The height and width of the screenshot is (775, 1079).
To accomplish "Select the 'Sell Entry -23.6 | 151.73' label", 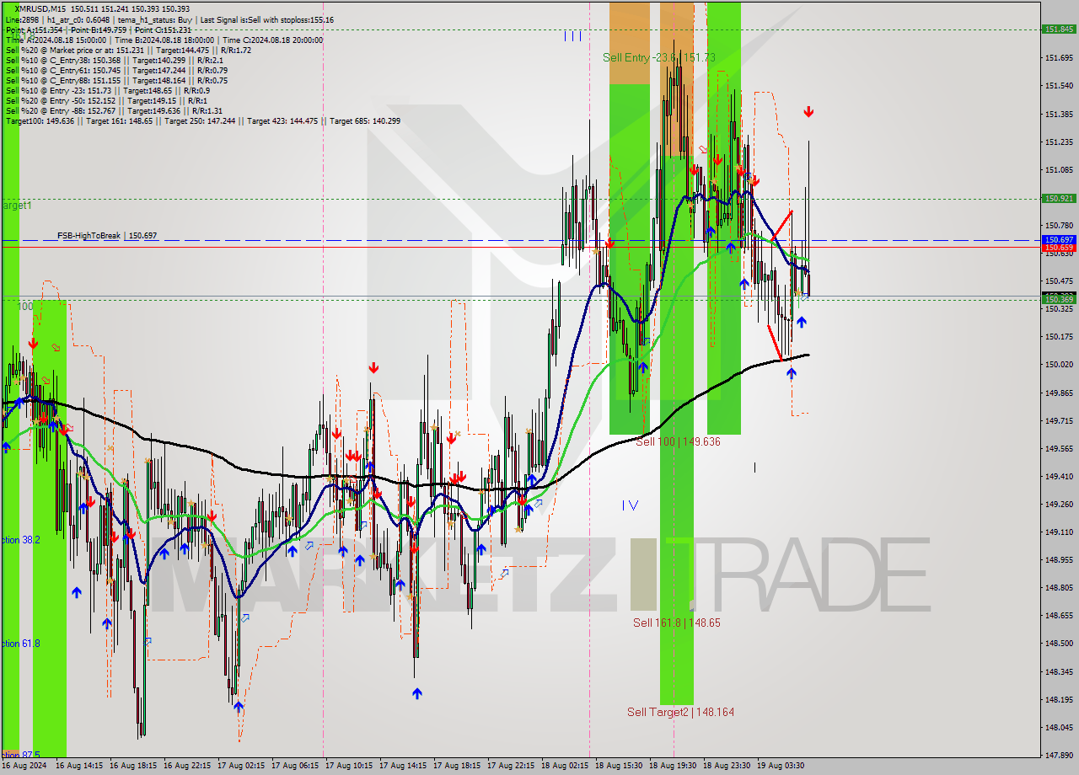I will pos(659,57).
